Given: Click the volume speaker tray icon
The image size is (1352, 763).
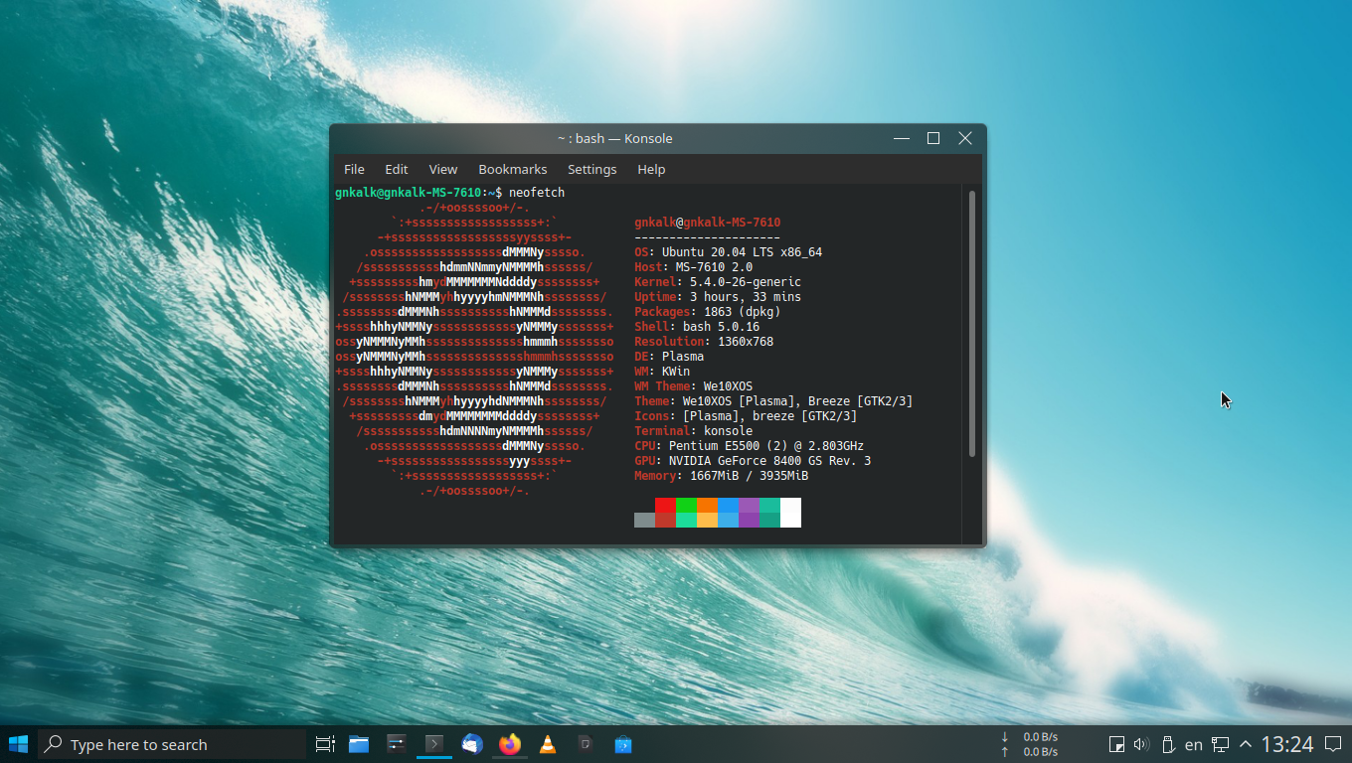Looking at the screenshot, I should point(1141,744).
